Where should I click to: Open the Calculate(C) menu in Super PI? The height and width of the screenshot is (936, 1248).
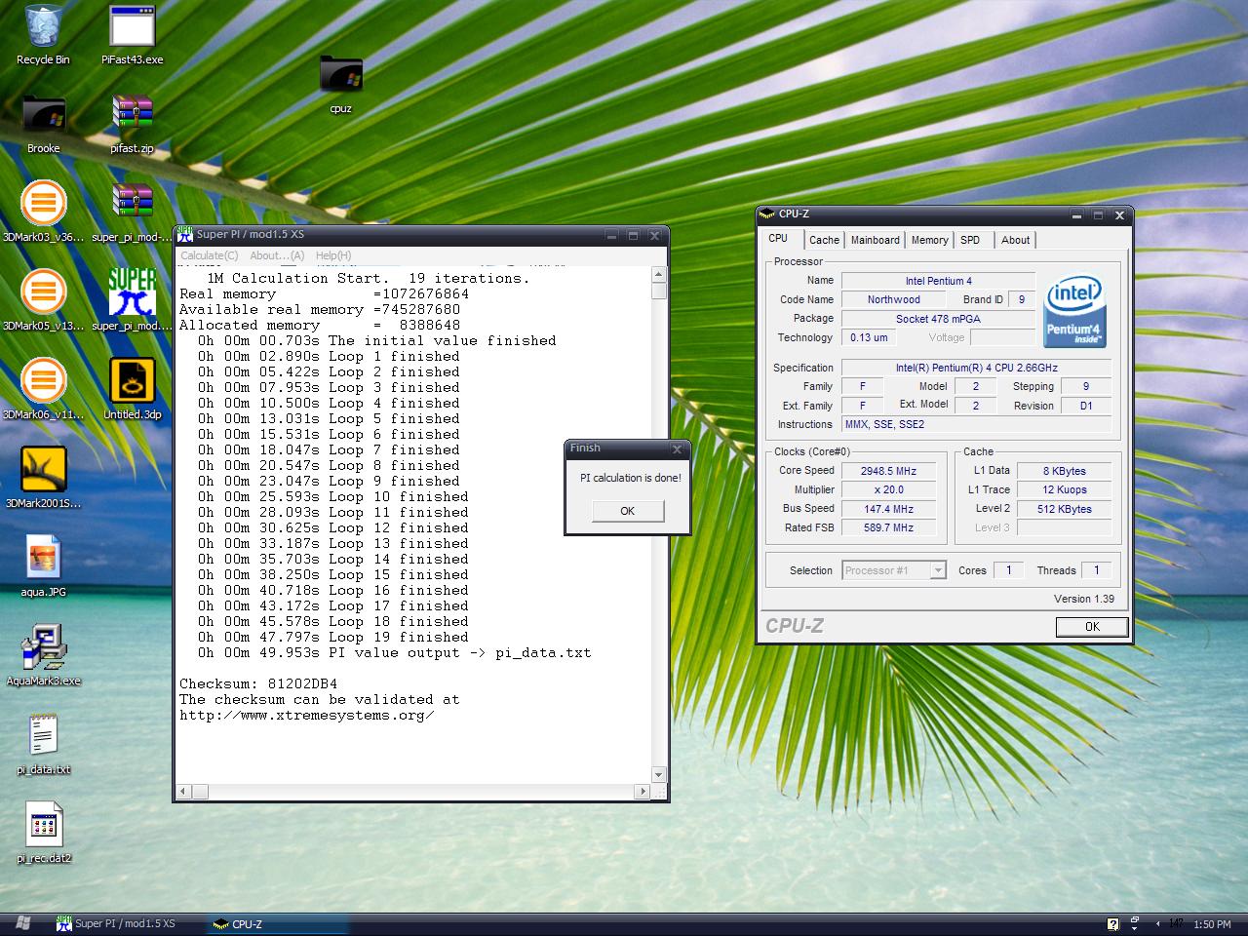coord(210,255)
